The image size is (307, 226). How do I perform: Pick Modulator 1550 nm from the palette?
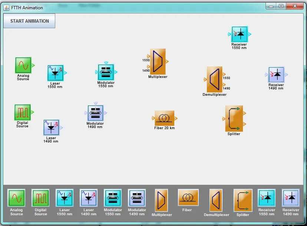coord(113,198)
